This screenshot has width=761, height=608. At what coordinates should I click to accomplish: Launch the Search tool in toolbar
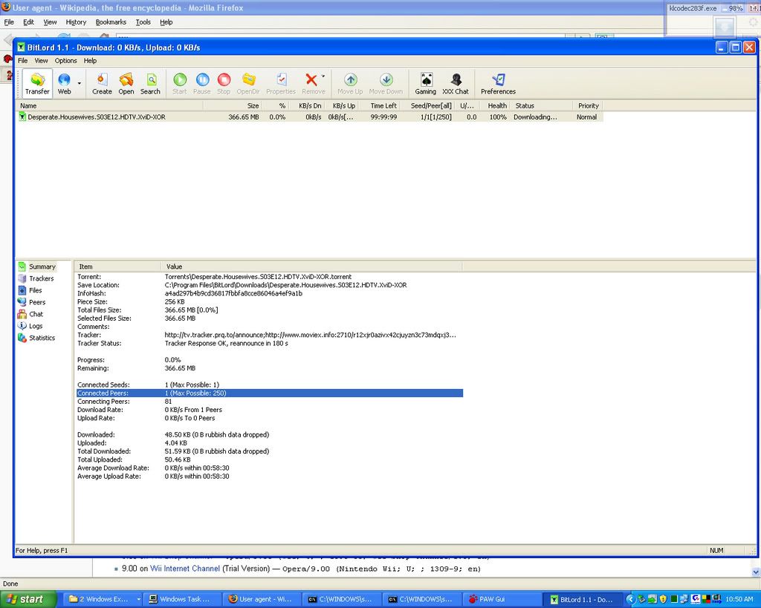coord(150,83)
